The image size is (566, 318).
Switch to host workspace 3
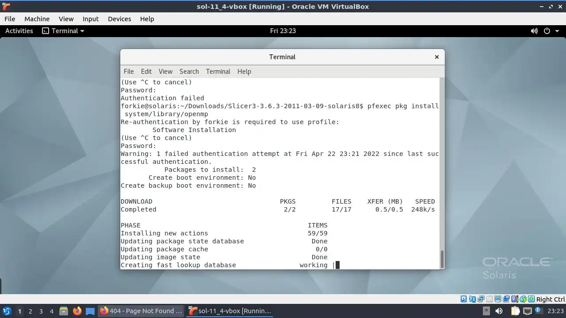click(x=41, y=311)
